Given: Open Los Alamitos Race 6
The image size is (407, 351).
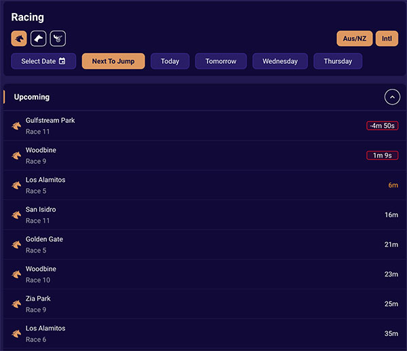Looking at the screenshot, I should 205,333.
